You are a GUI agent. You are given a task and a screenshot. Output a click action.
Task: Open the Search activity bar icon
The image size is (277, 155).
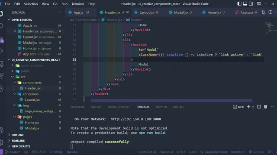click(x=1, y=26)
